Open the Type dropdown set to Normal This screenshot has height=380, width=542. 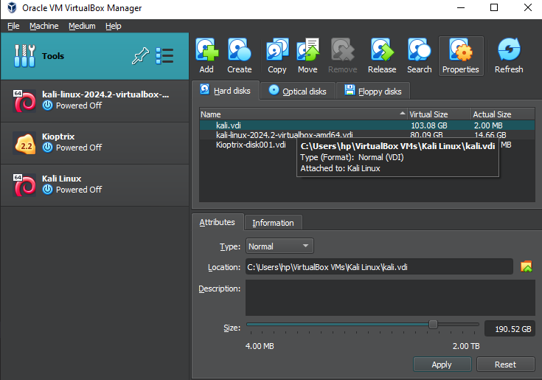click(x=279, y=246)
